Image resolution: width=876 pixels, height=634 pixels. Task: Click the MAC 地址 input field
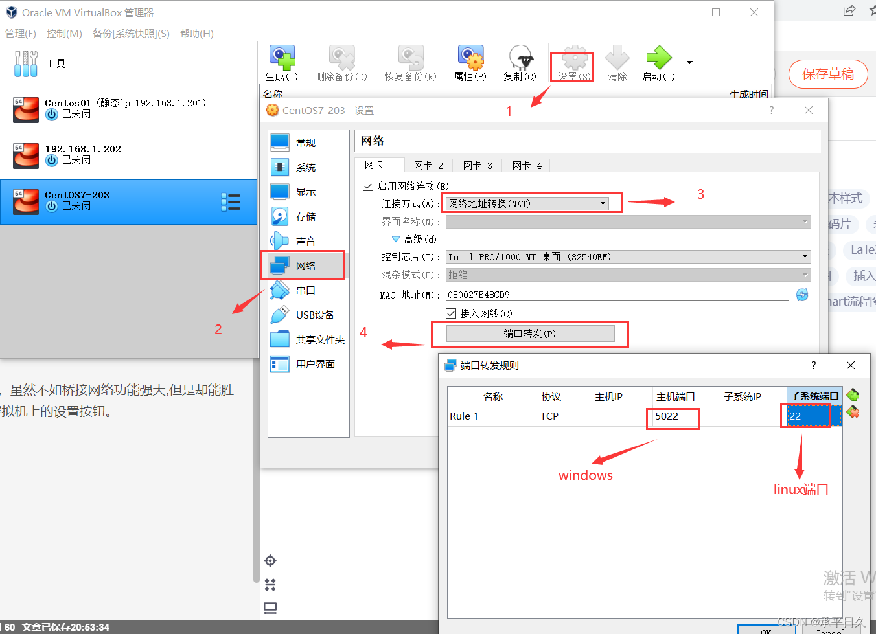617,295
